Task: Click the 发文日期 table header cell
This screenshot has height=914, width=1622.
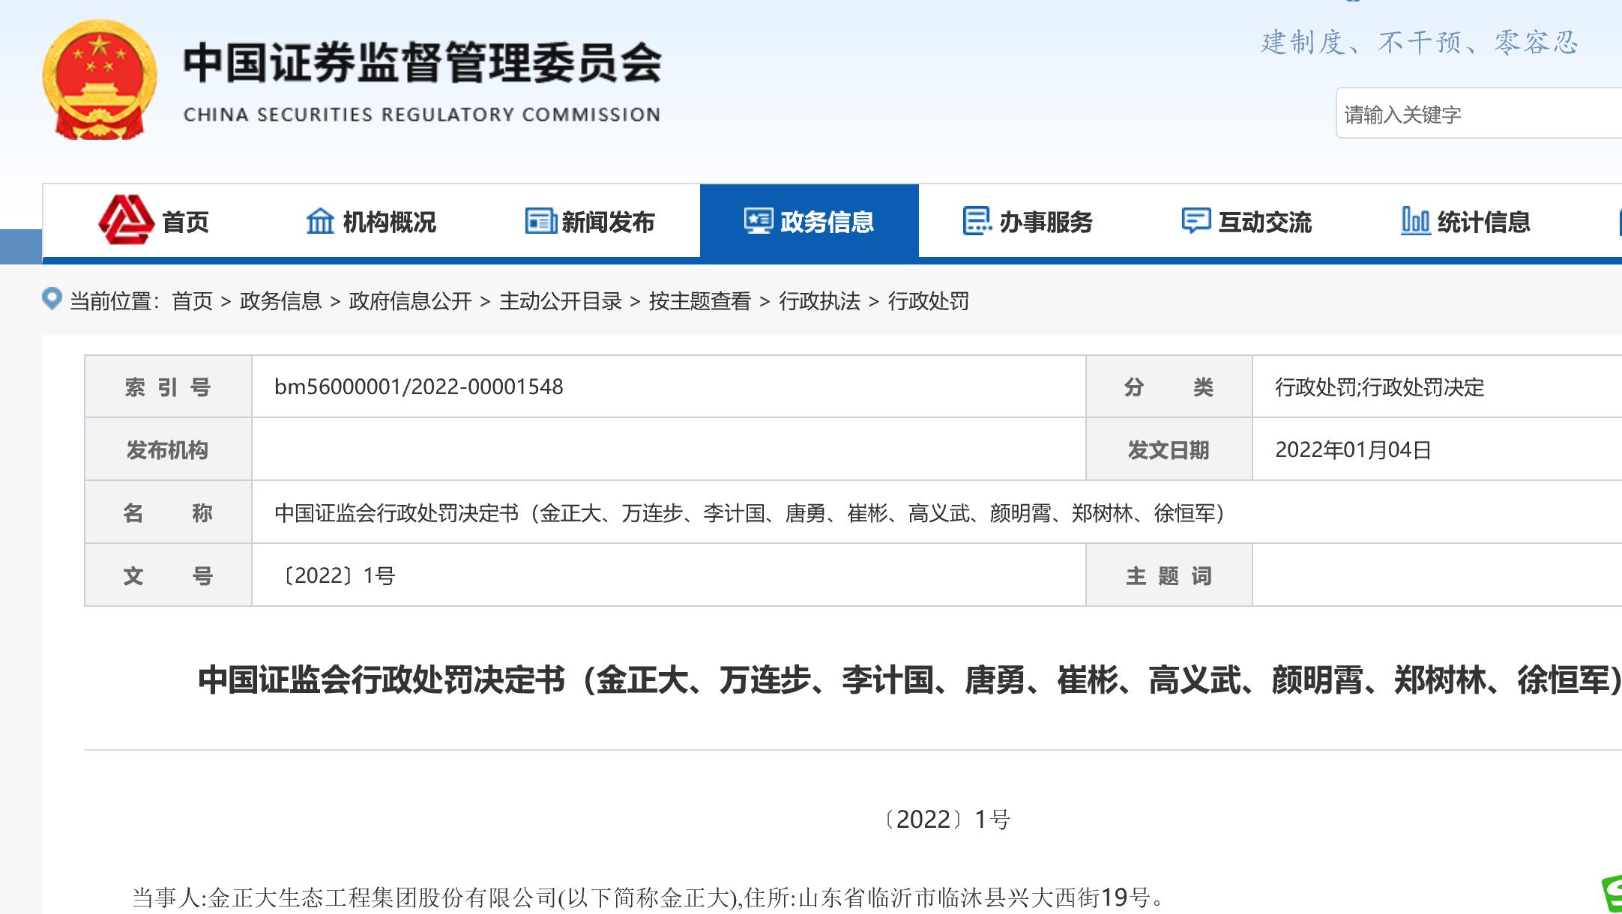Action: click(x=1169, y=450)
